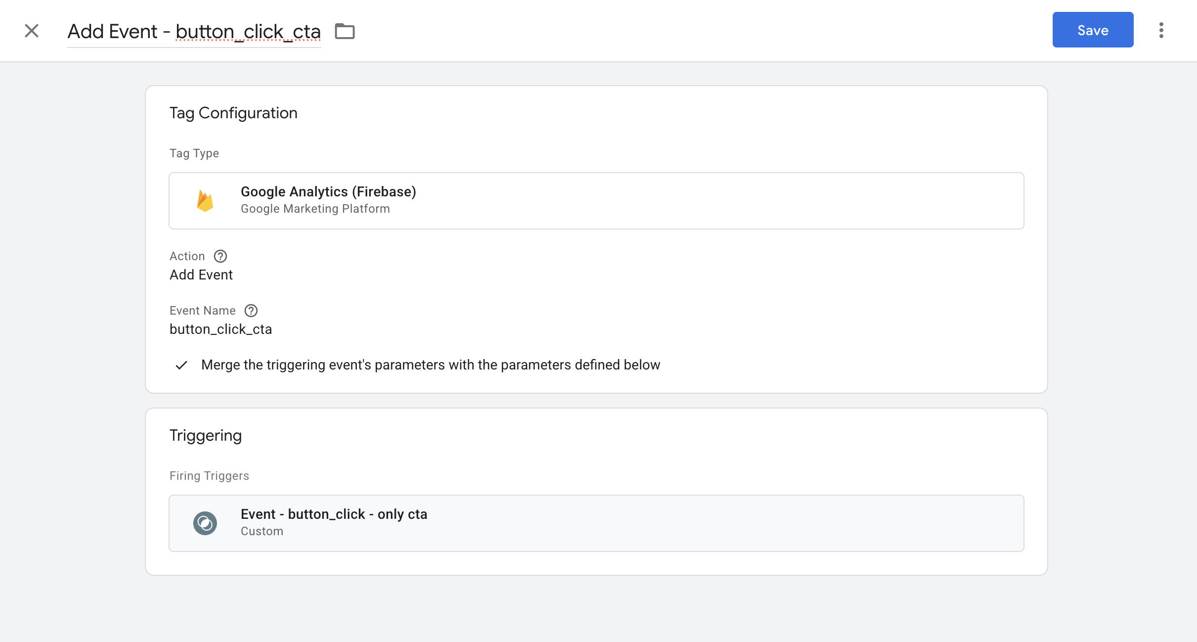The height and width of the screenshot is (642, 1197).
Task: Click the custom trigger circle icon
Action: [205, 523]
